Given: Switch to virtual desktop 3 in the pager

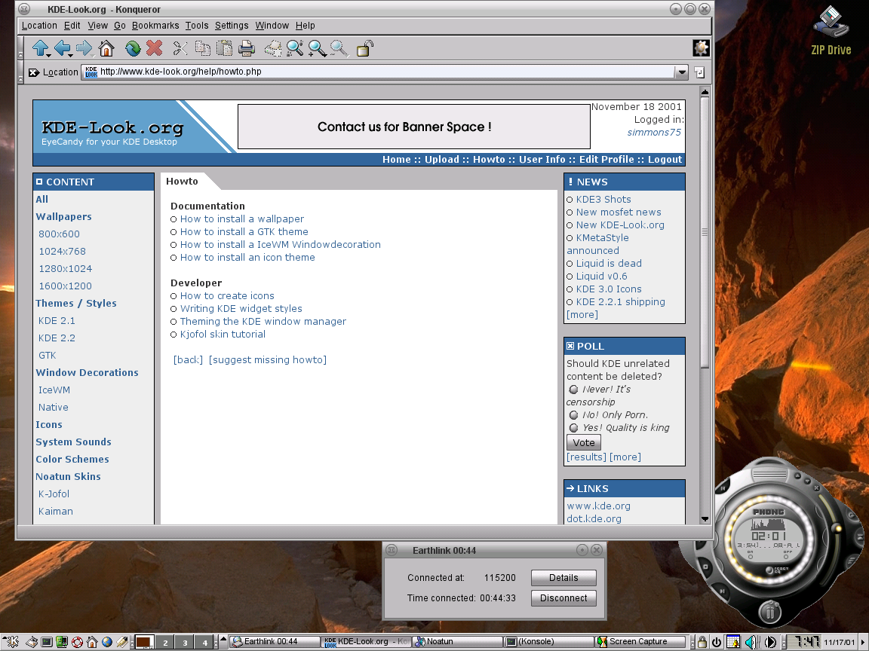Looking at the screenshot, I should pos(185,642).
